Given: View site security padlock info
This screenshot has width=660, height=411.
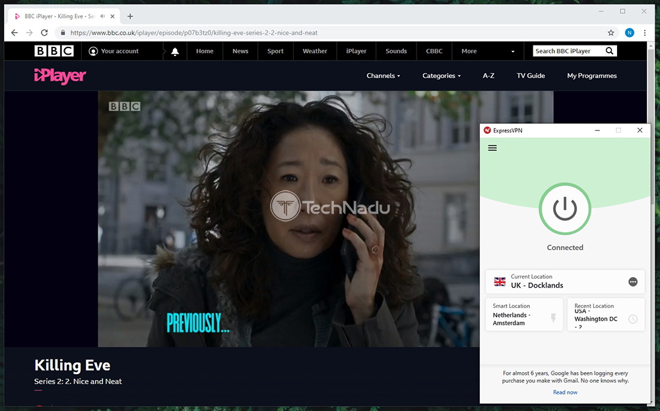Looking at the screenshot, I should click(63, 33).
